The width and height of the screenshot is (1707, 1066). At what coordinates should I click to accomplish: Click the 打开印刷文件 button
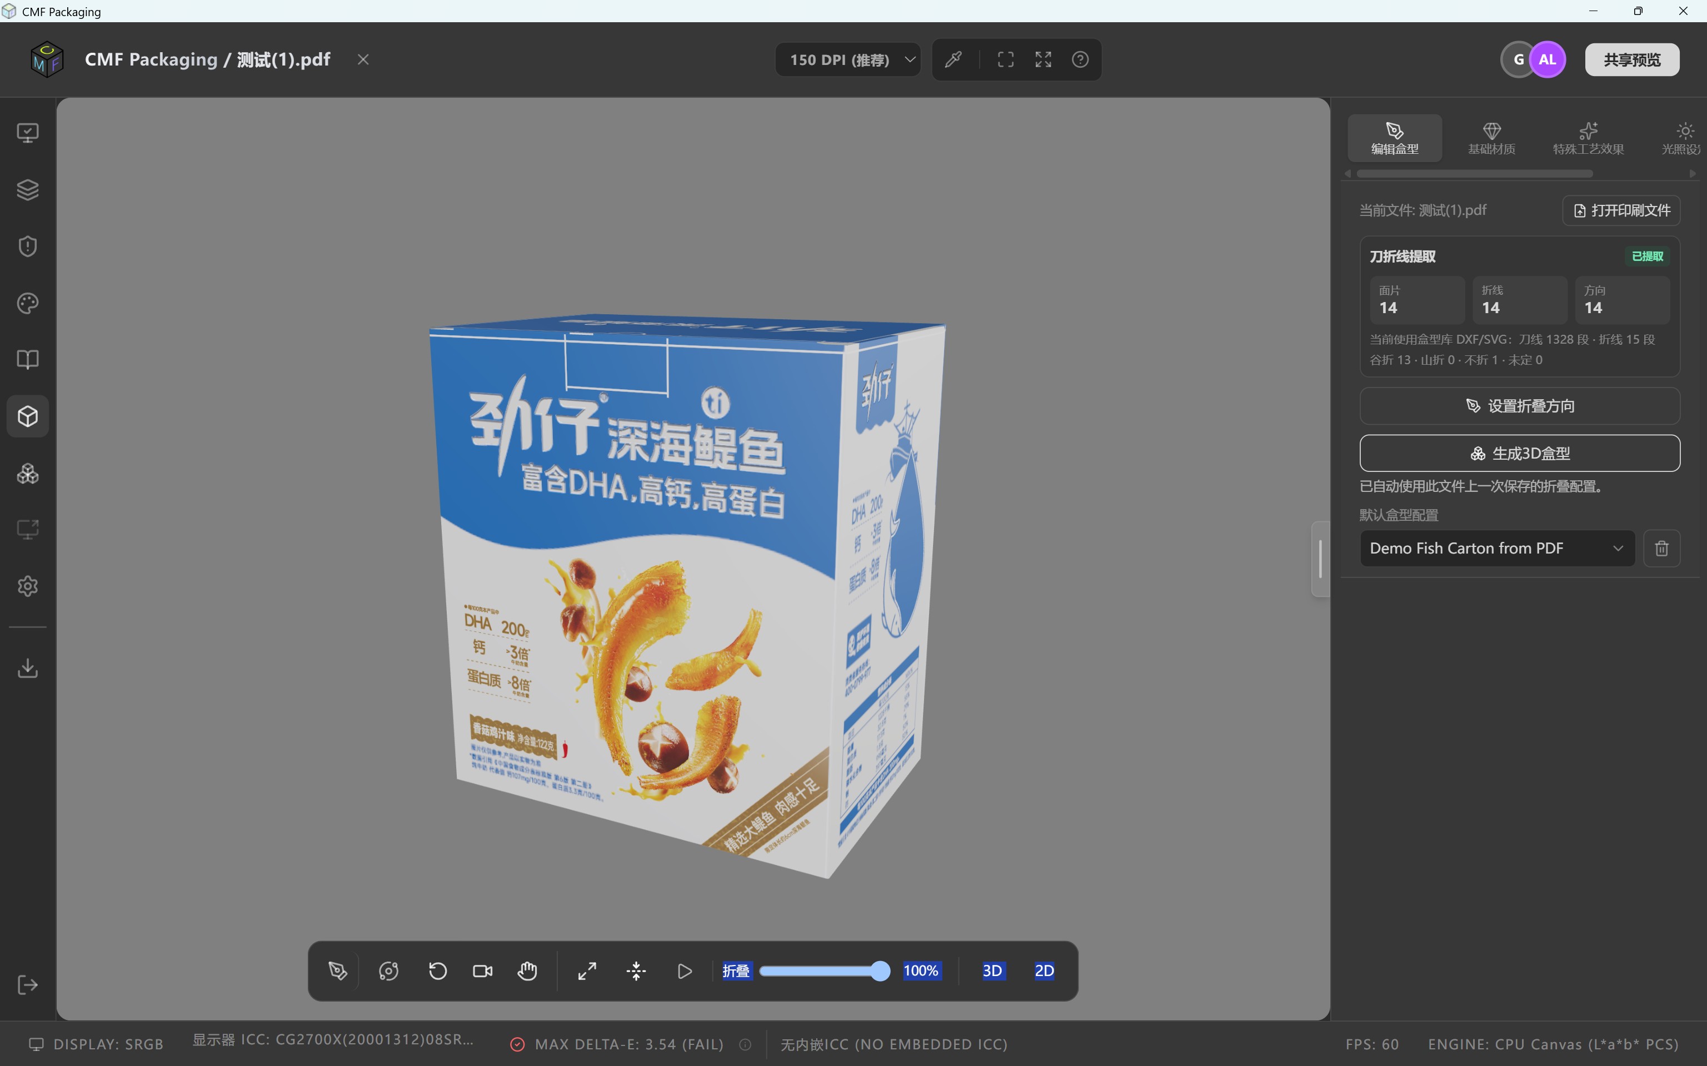click(x=1621, y=210)
